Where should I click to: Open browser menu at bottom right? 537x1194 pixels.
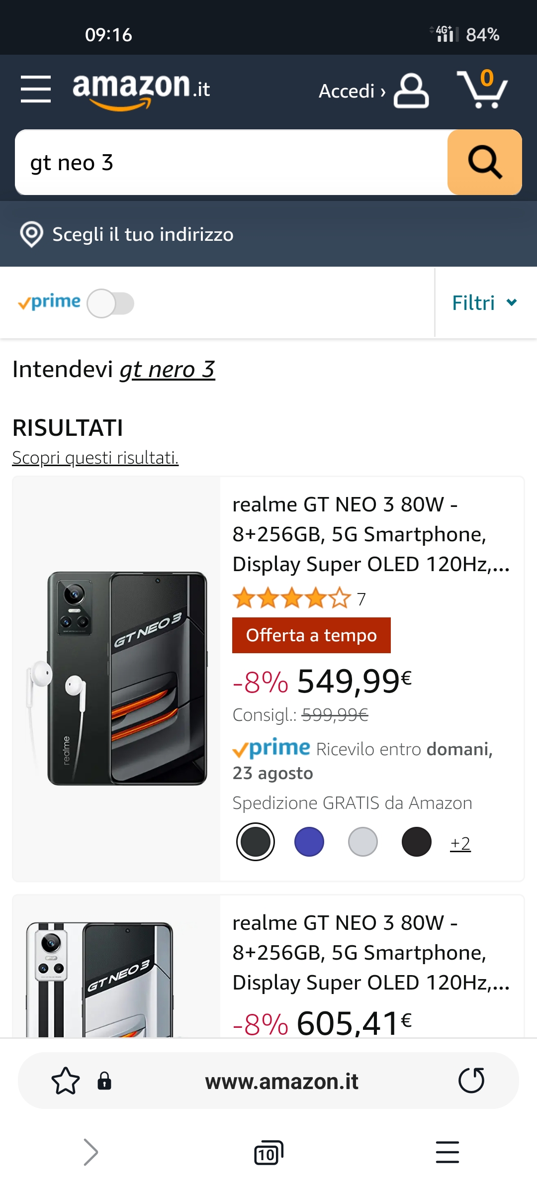click(447, 1152)
